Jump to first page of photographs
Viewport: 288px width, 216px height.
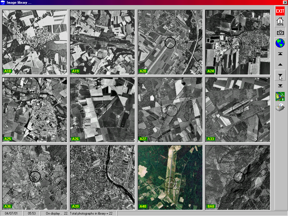tap(280, 54)
